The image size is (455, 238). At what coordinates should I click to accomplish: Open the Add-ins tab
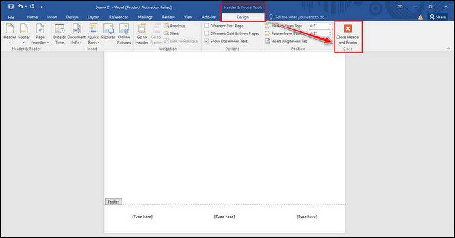coord(209,17)
